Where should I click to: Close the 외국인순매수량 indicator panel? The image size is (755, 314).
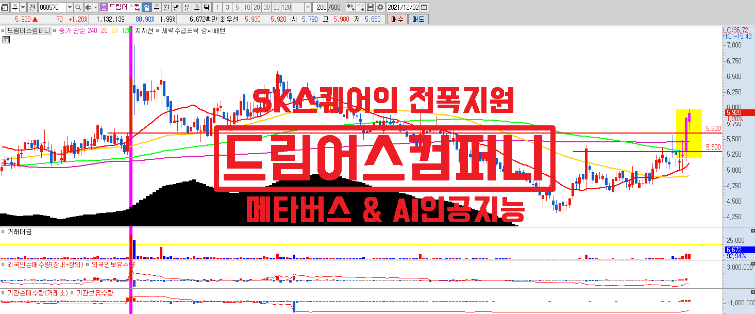[x=752, y=263]
